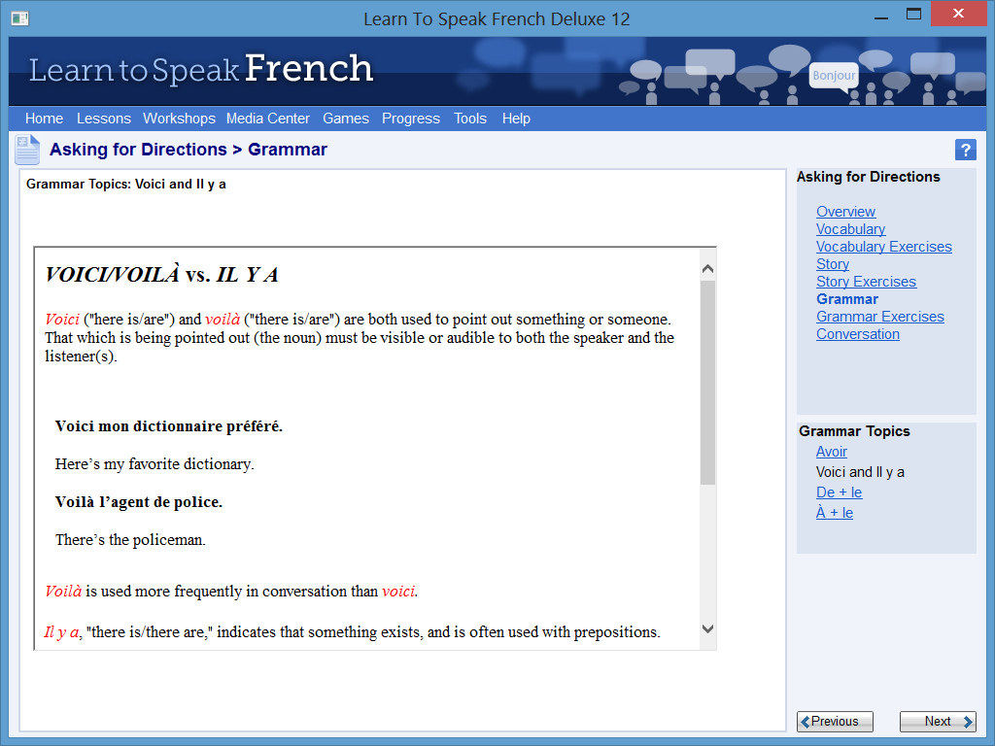
Task: Click the sentence 'Voici mon dictionnaire préféré.'
Action: click(x=169, y=426)
